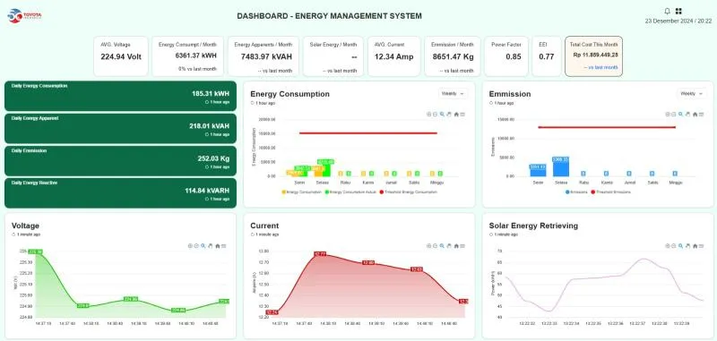Click '12.34 Amp' average current value
The height and width of the screenshot is (341, 717).
click(393, 57)
